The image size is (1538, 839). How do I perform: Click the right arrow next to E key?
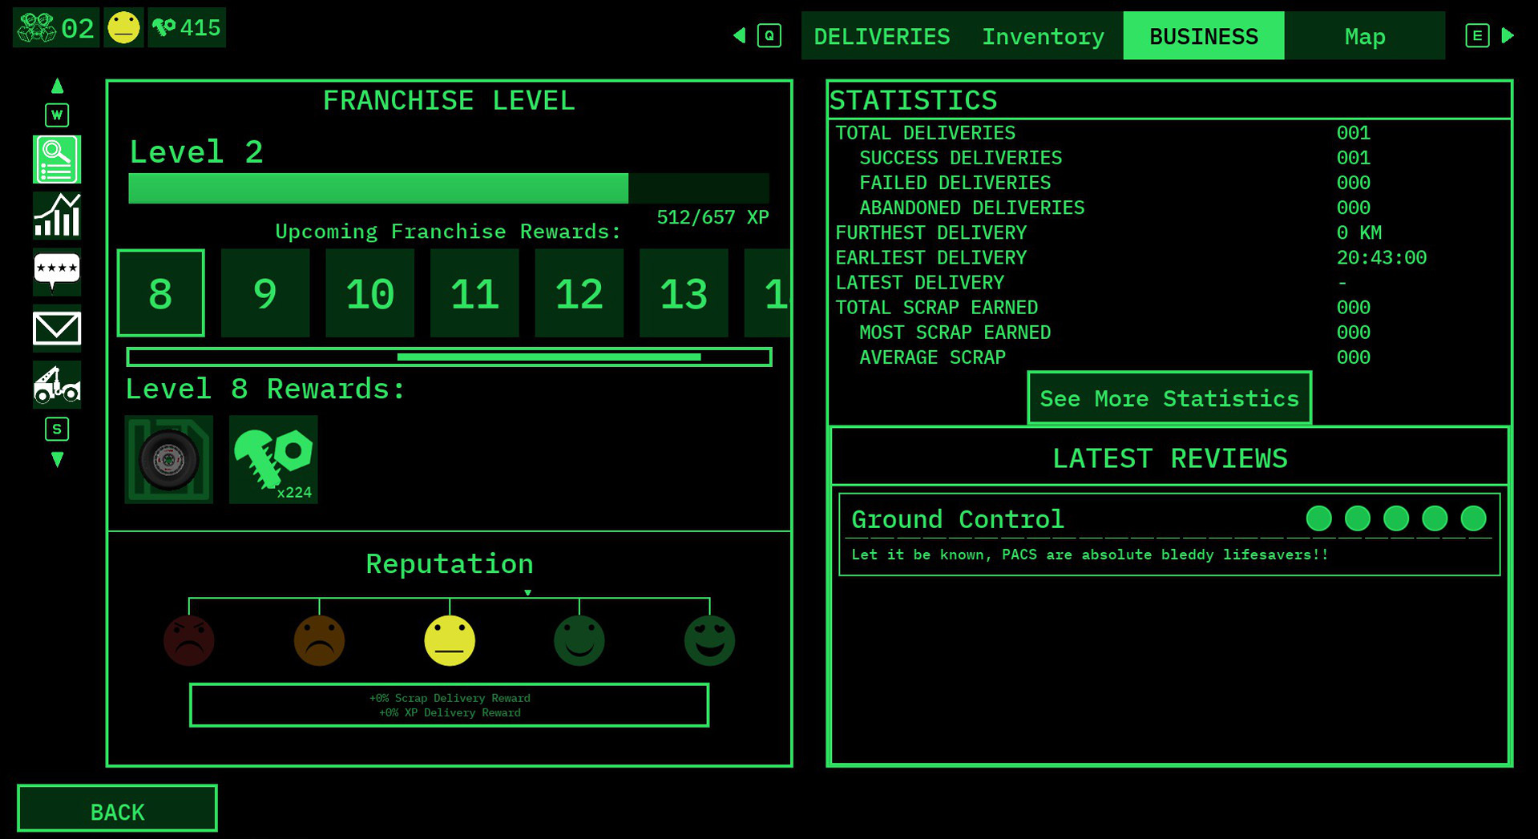tap(1508, 35)
